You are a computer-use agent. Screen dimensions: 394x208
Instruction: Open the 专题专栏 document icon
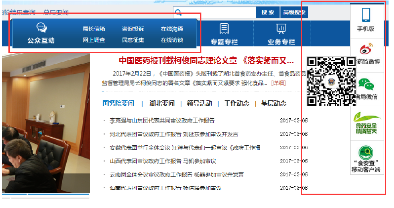coord(224,29)
